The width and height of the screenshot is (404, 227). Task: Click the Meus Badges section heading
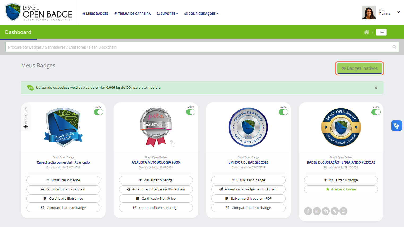pos(38,65)
